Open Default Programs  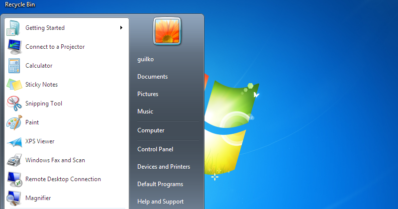(160, 184)
